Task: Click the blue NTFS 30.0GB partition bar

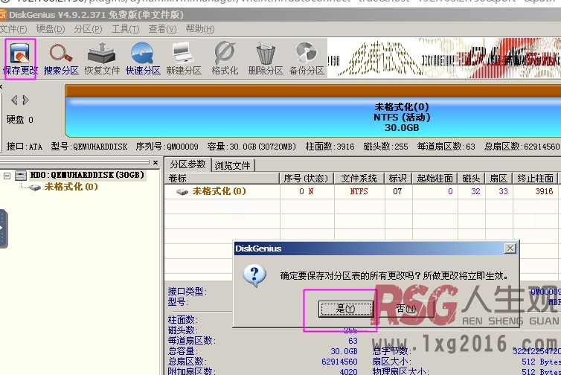Action: (313, 118)
